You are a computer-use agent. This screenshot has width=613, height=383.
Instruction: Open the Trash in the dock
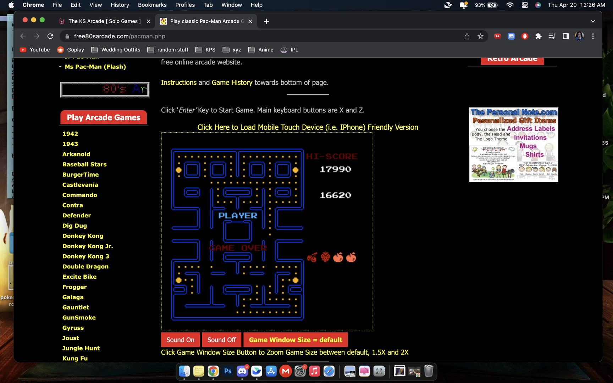click(x=429, y=371)
